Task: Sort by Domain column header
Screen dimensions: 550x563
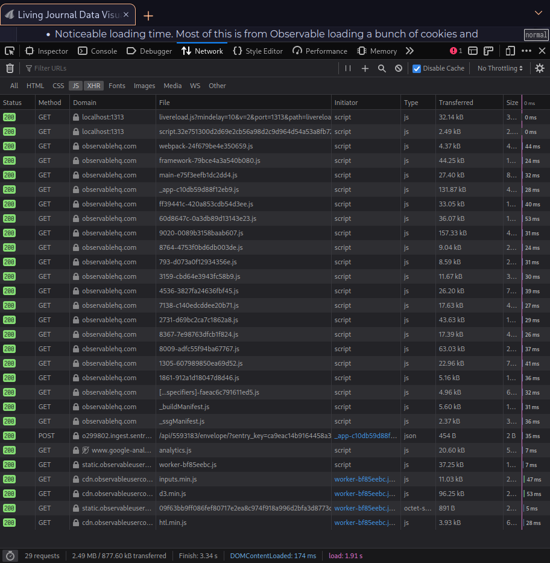Action: point(113,103)
